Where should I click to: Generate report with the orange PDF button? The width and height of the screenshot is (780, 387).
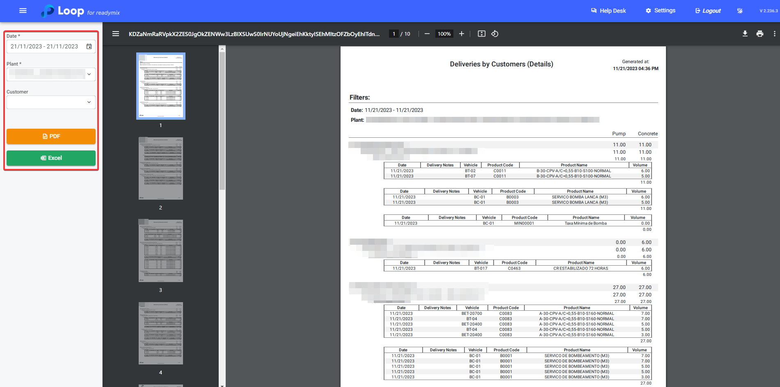click(x=51, y=136)
